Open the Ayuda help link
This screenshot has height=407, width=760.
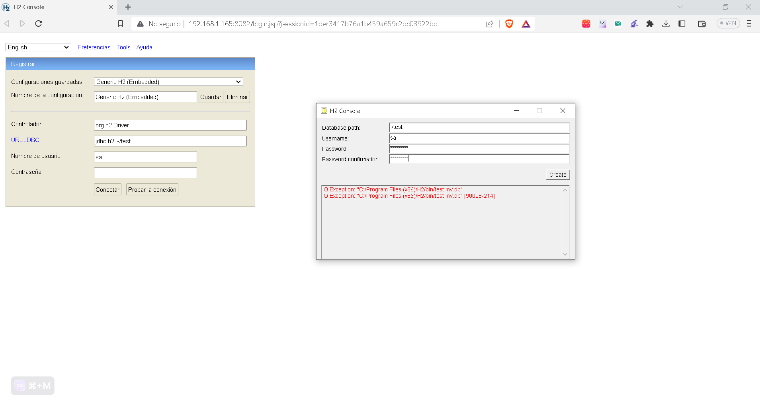(x=144, y=47)
